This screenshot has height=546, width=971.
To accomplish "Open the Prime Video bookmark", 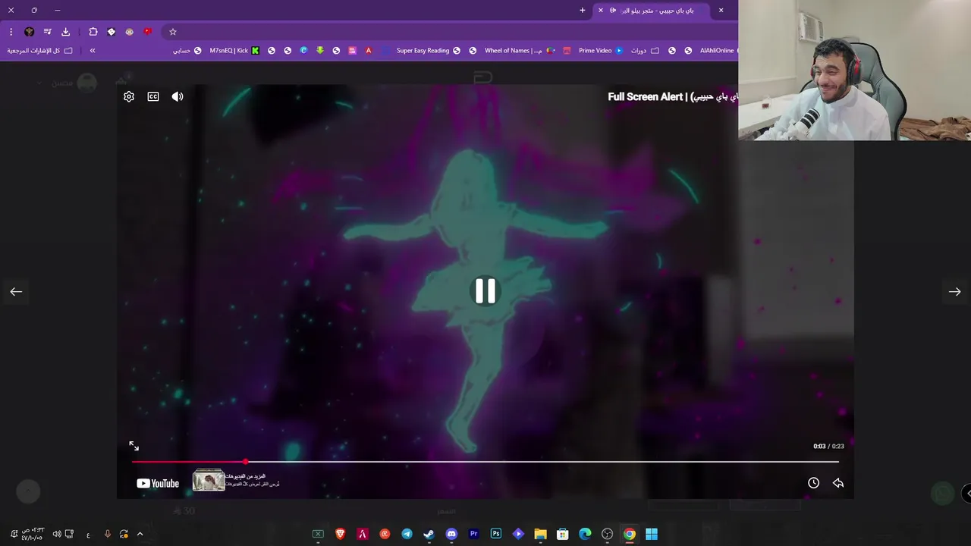I will [x=601, y=50].
